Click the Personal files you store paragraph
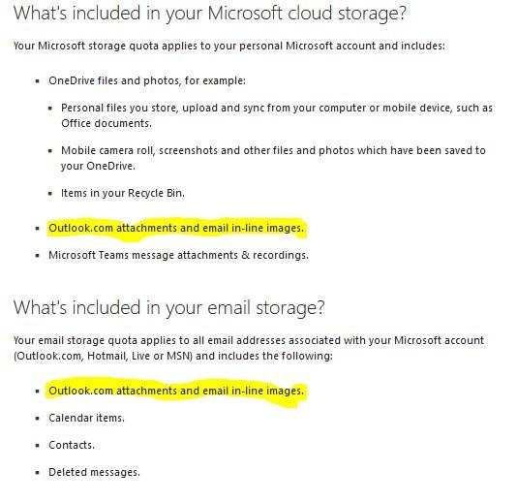Viewport: 517px width, 502px height. 277,115
